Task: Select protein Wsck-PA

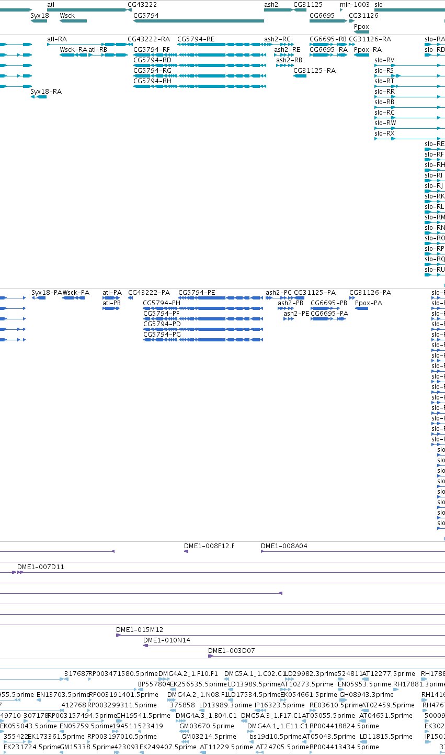Action: (76, 293)
